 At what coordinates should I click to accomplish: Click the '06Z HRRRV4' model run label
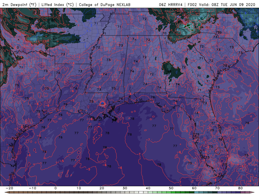171,5
